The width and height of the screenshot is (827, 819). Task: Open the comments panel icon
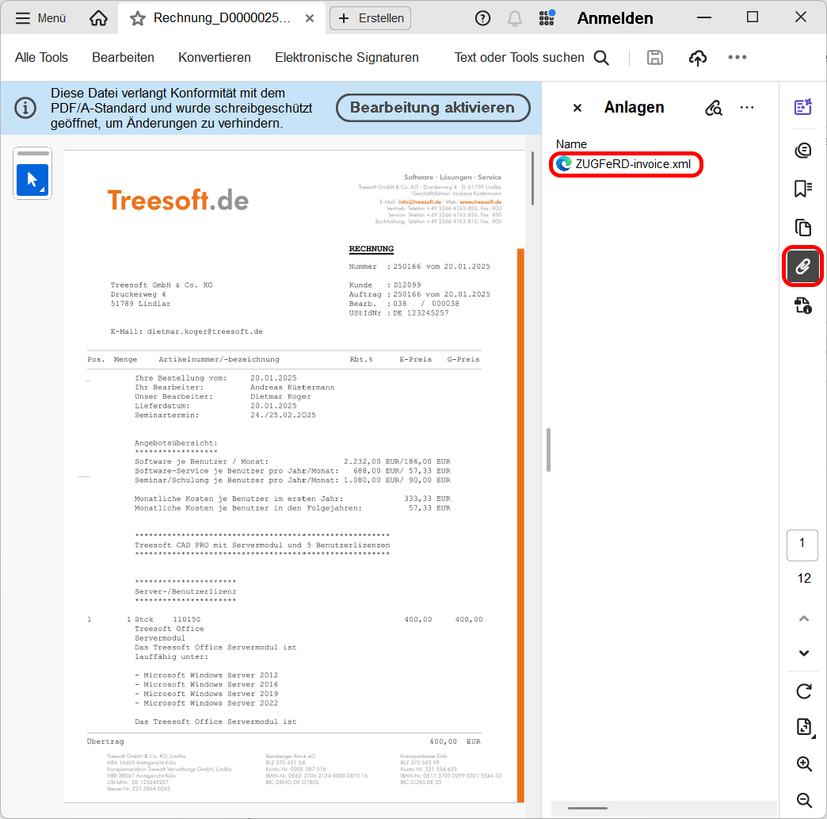803,150
